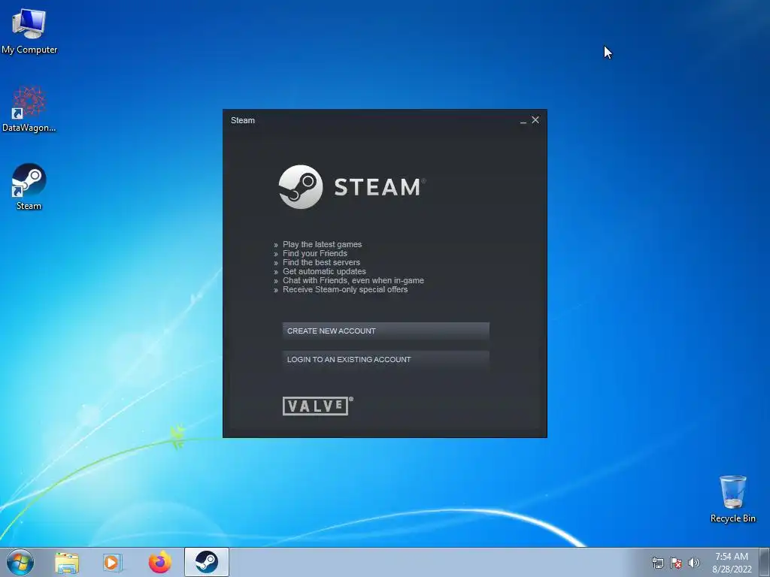Image resolution: width=770 pixels, height=577 pixels.
Task: Click the 'Find the best servers' line
Action: (x=321, y=262)
